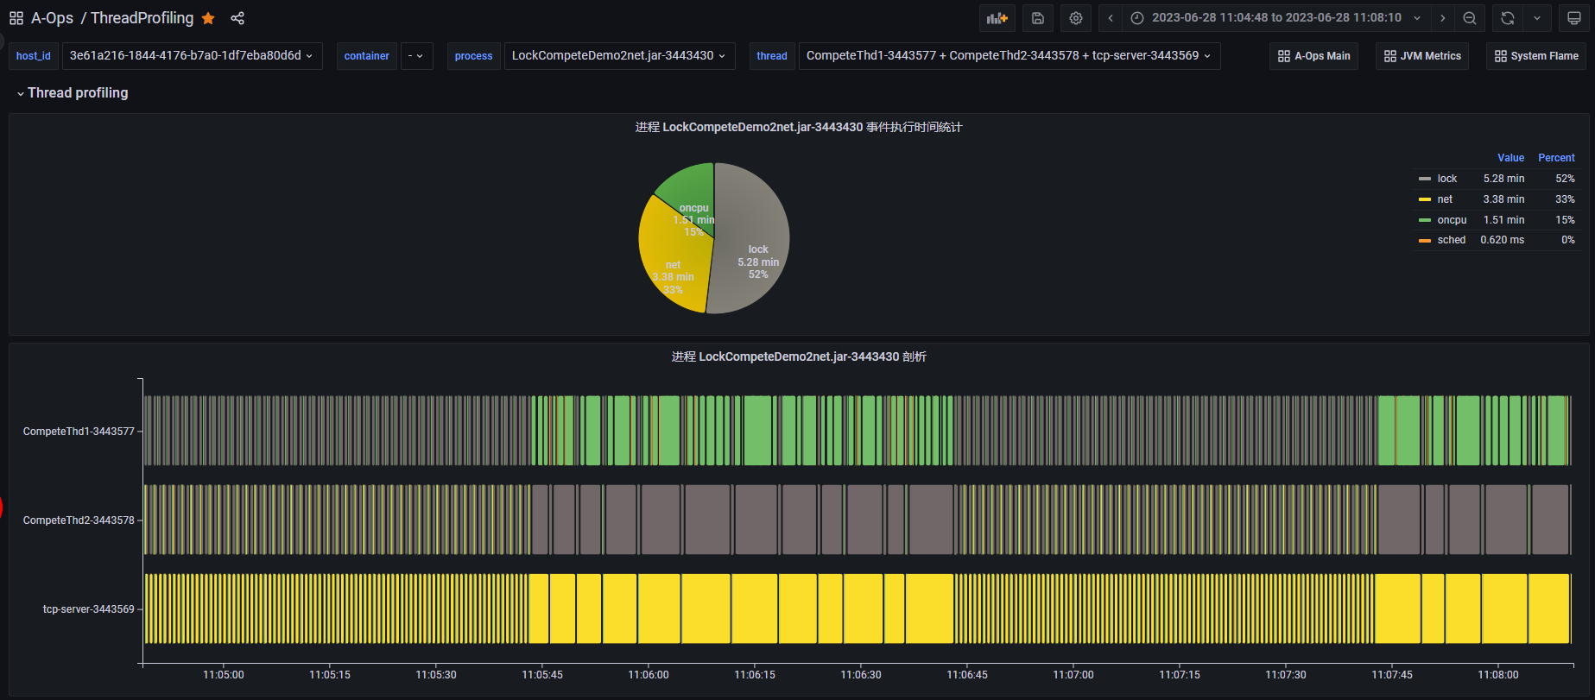
Task: Click the oncpu legend color swatch
Action: coord(1425,220)
